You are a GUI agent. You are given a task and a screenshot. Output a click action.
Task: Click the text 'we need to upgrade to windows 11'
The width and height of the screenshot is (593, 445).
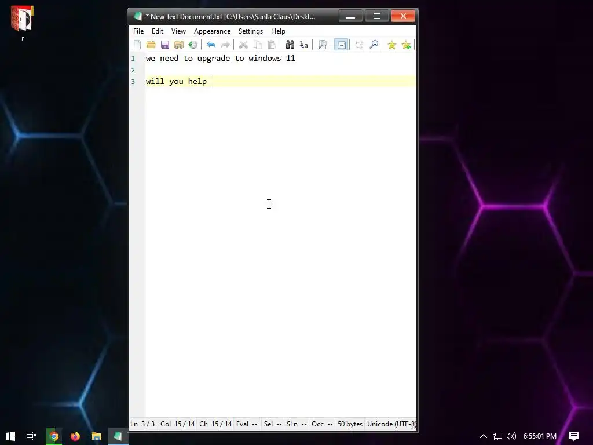click(221, 59)
